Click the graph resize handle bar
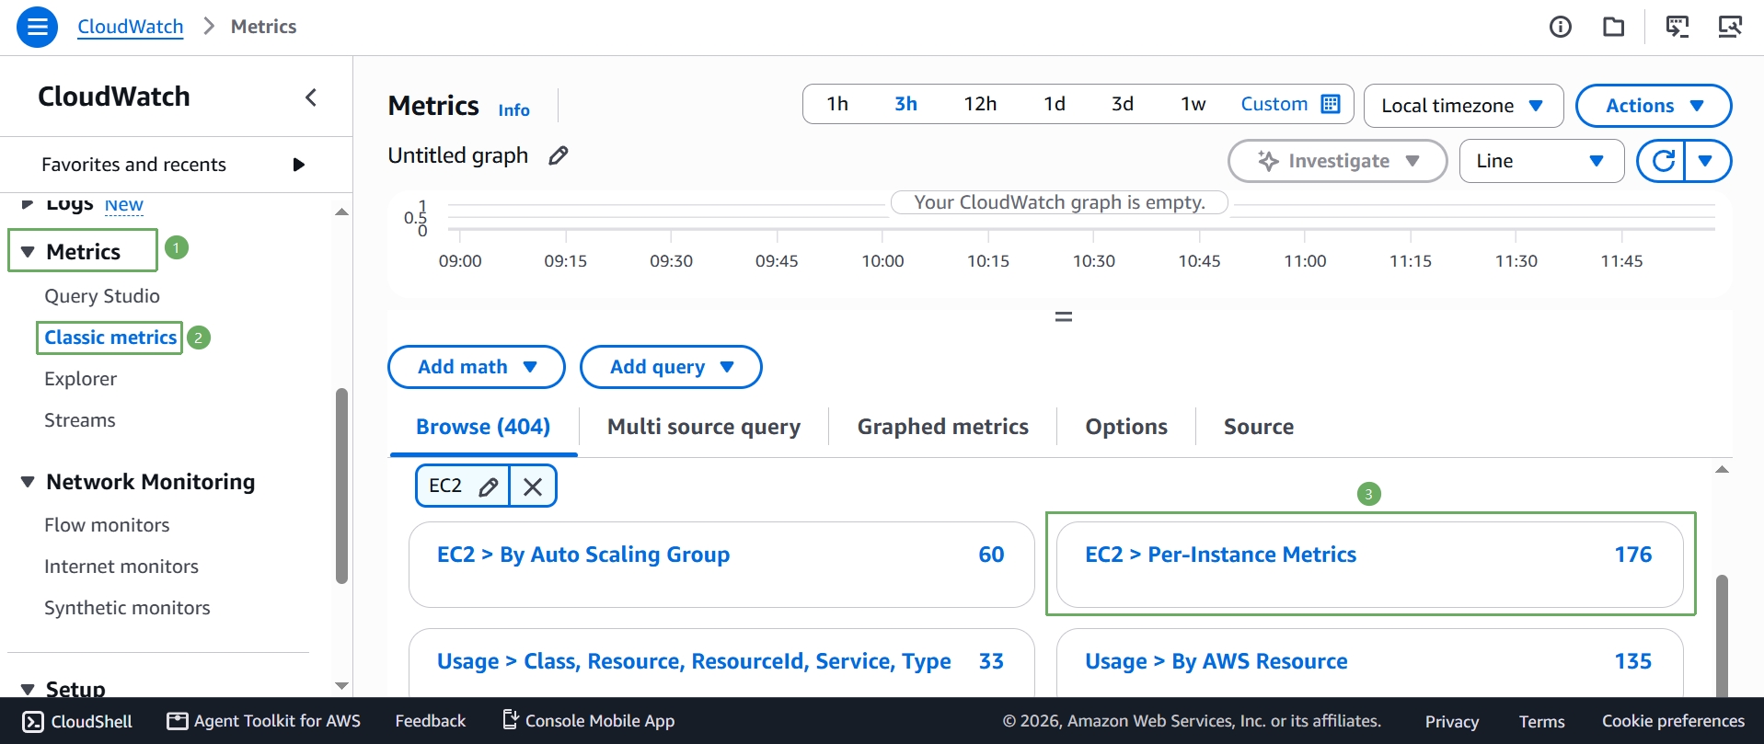 click(1063, 317)
